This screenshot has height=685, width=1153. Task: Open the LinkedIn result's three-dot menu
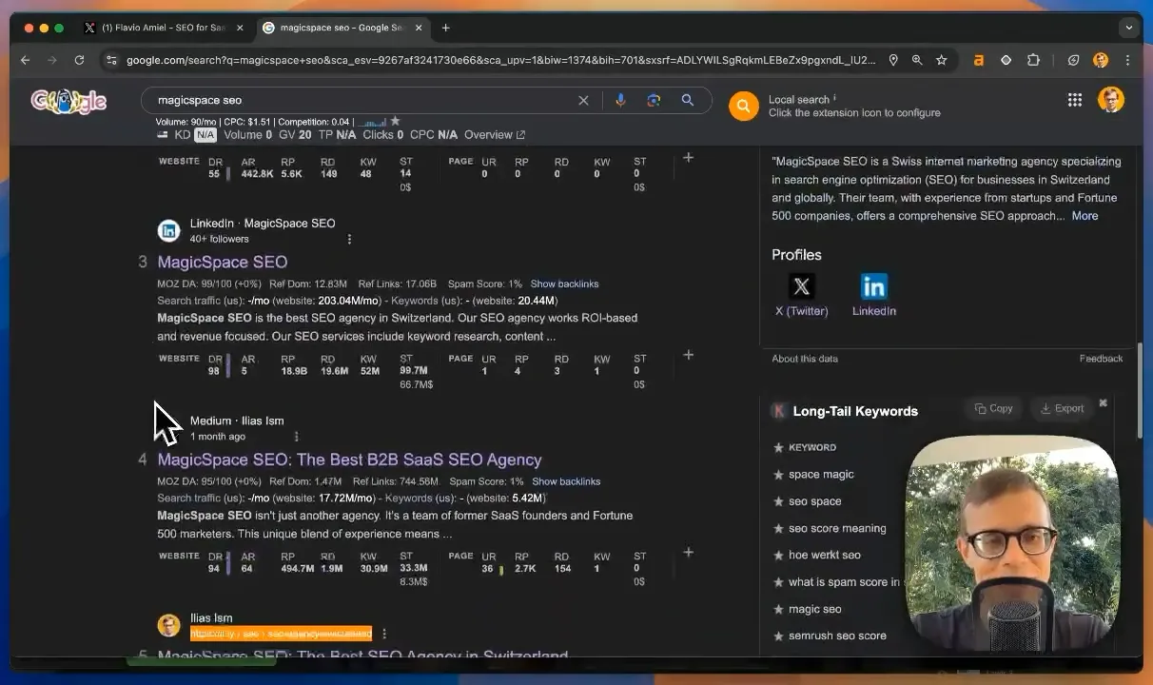point(349,239)
